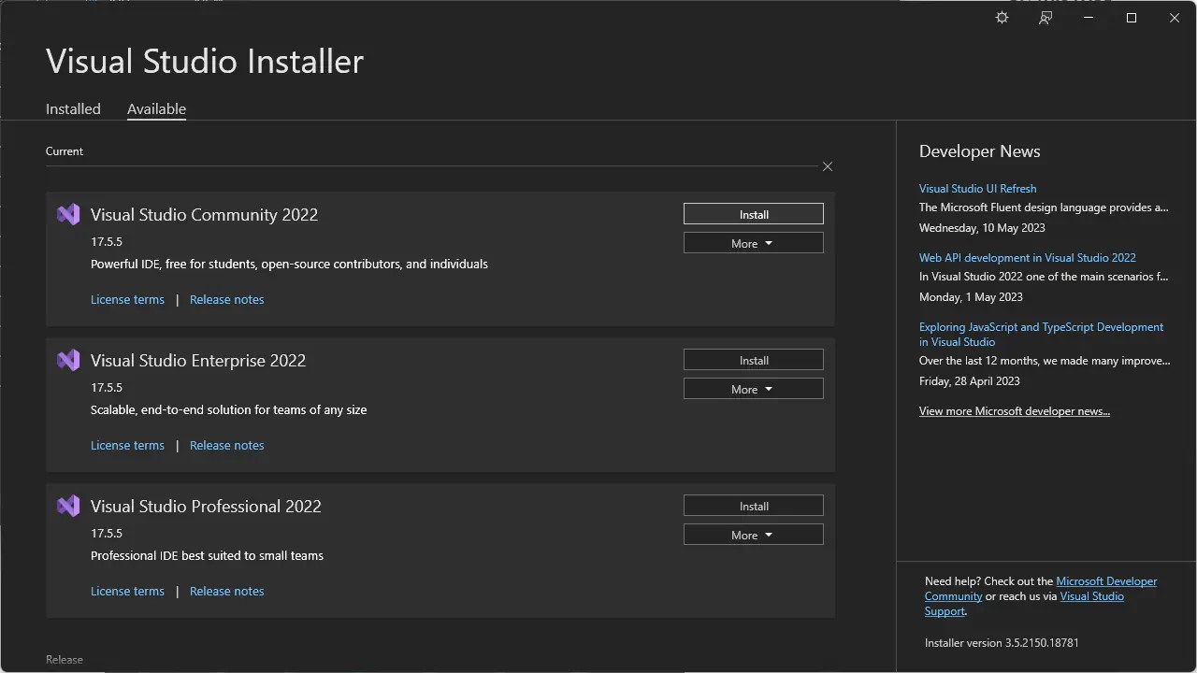The width and height of the screenshot is (1197, 673).
Task: Minimize the Visual Studio Installer window
Action: pos(1089,18)
